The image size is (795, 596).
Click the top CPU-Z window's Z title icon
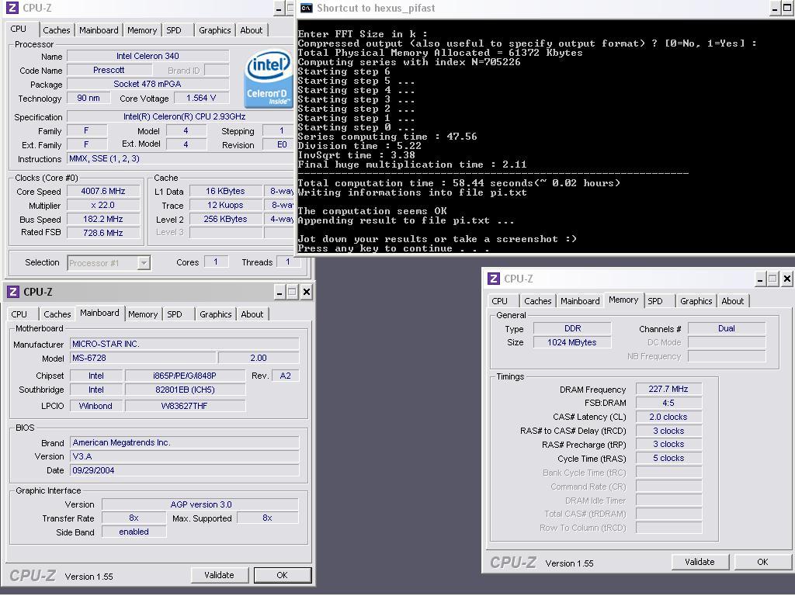coord(12,8)
